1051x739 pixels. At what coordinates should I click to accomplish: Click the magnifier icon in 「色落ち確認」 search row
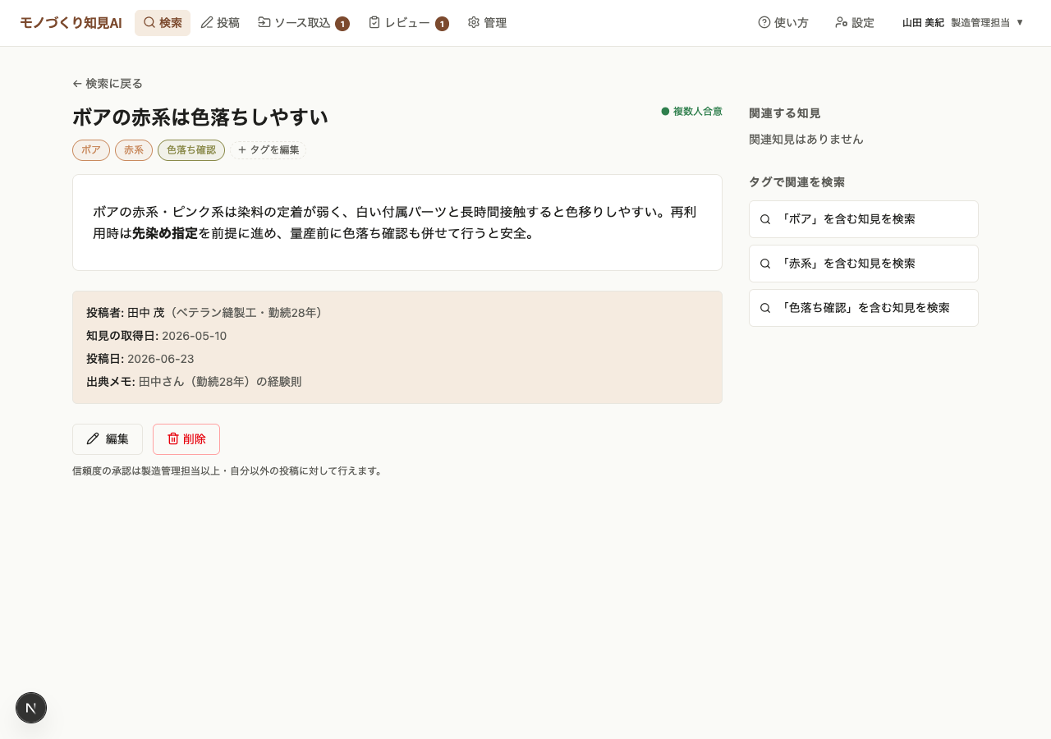click(765, 308)
